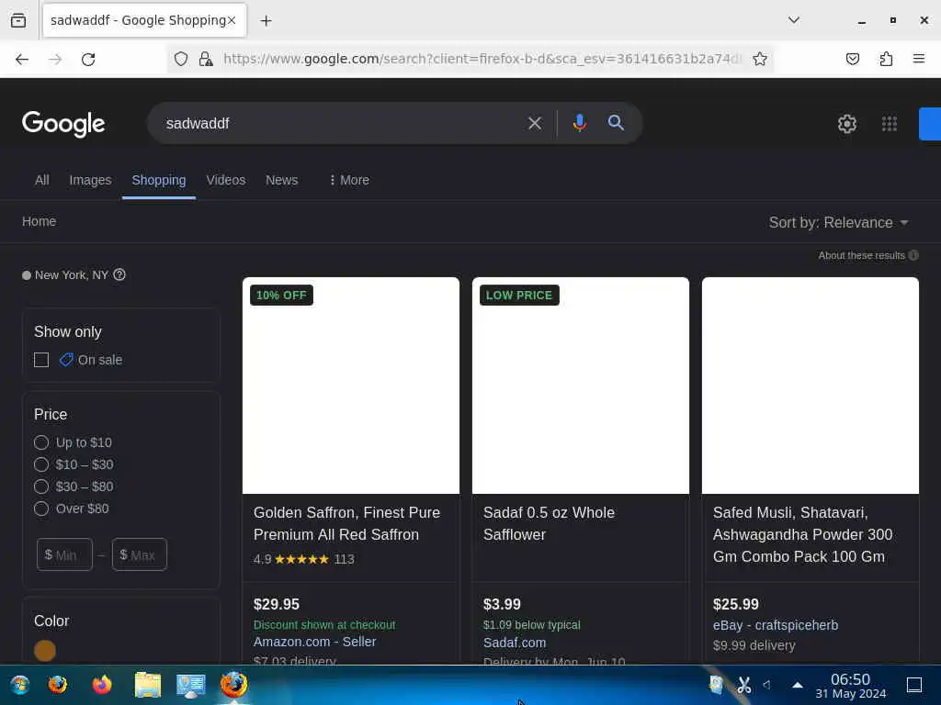941x705 pixels.
Task: Enable the On sale checkbox
Action: coord(41,360)
